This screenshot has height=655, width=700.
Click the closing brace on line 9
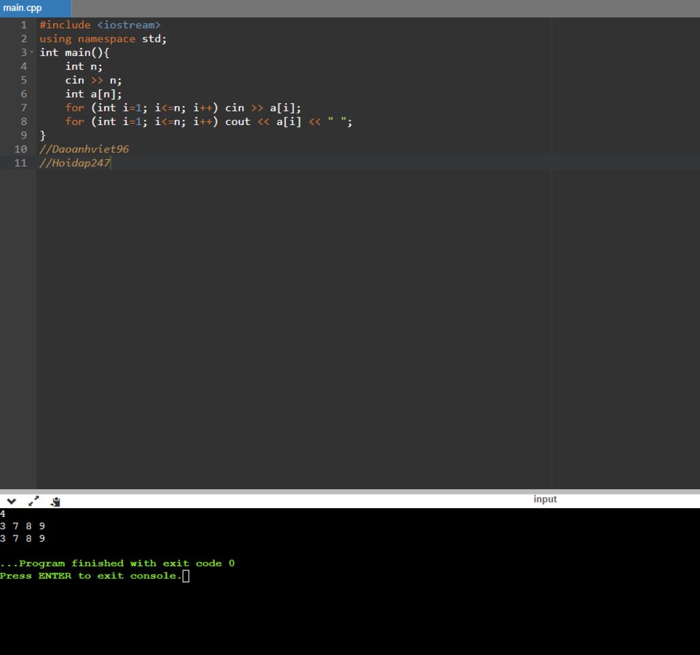(43, 136)
